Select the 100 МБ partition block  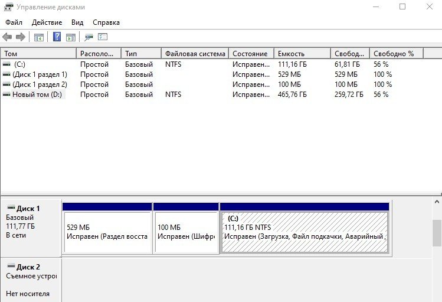pyautogui.click(x=186, y=228)
